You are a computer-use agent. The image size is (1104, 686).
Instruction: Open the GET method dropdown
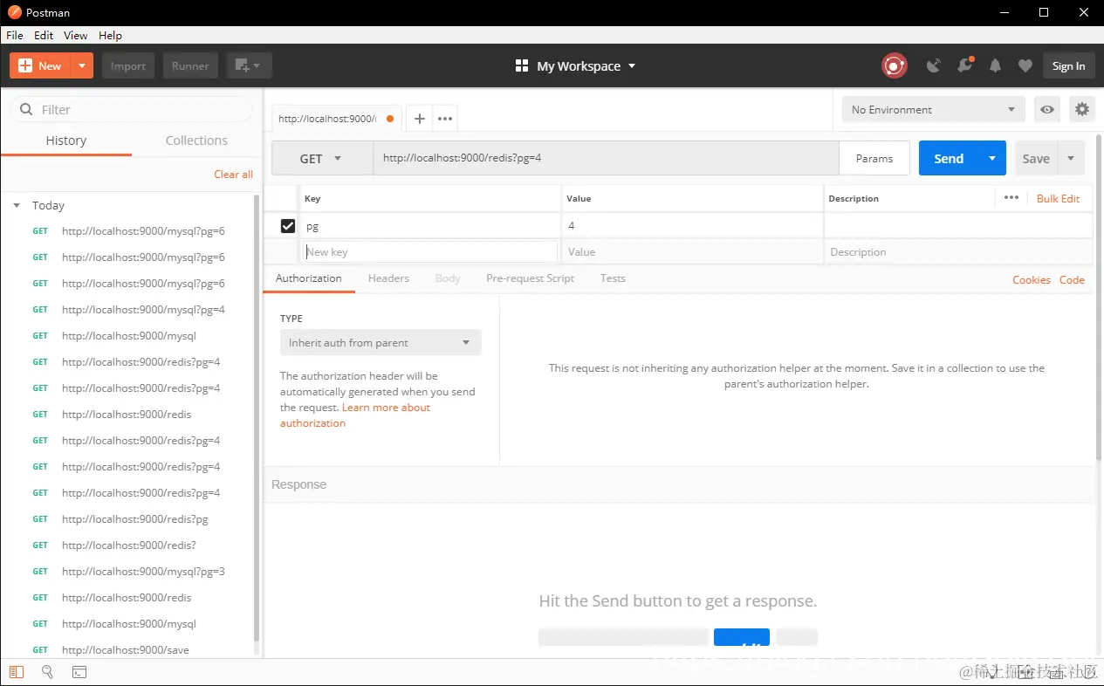click(322, 159)
